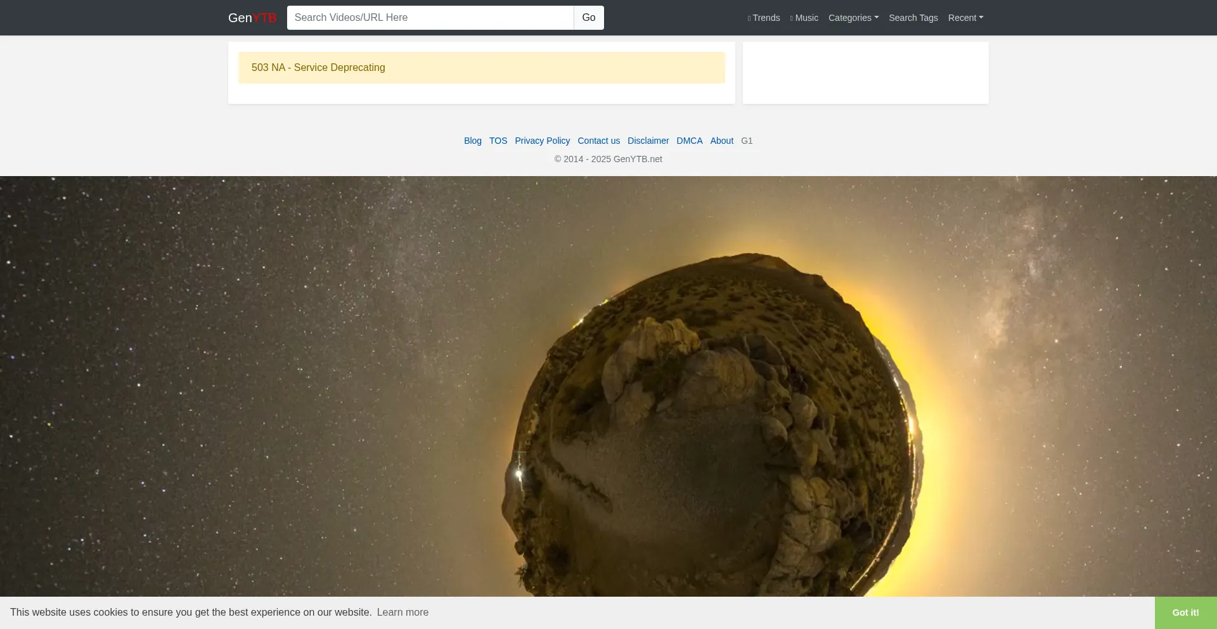The image size is (1217, 629).
Task: Click Learn more in the cookie notice
Action: (x=402, y=613)
